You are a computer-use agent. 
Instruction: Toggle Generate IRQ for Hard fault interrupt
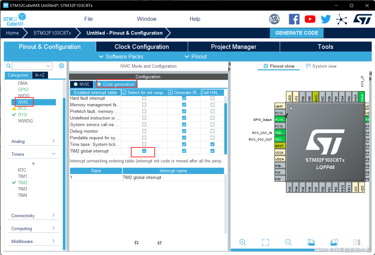184,98
